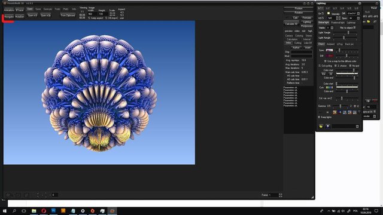This screenshot has width=383, height=215.
Task: Select the high quality preset label
Action: [310, 31]
